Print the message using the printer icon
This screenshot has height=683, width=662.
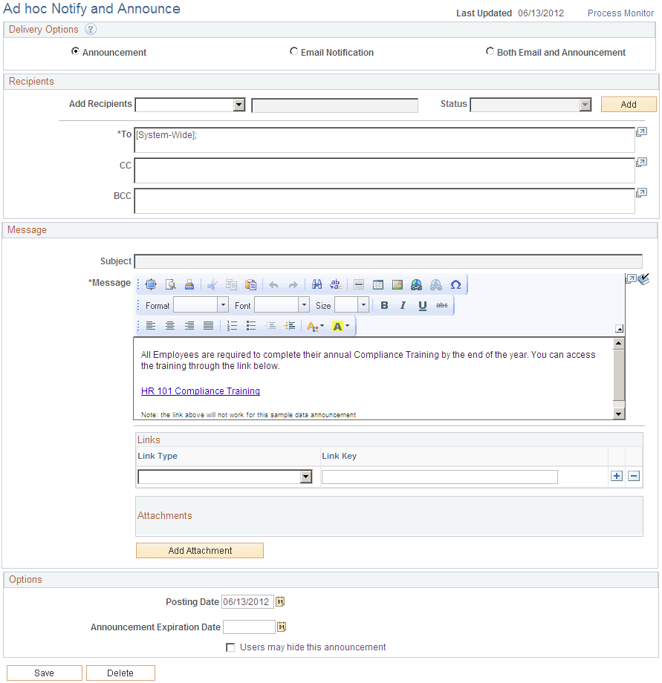pos(189,284)
